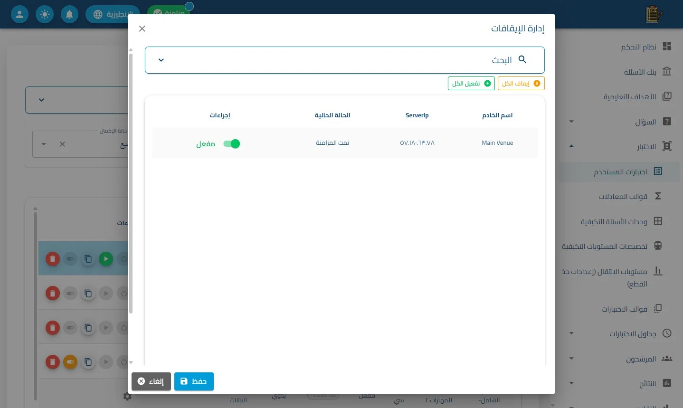Click the حفظ save button

194,381
